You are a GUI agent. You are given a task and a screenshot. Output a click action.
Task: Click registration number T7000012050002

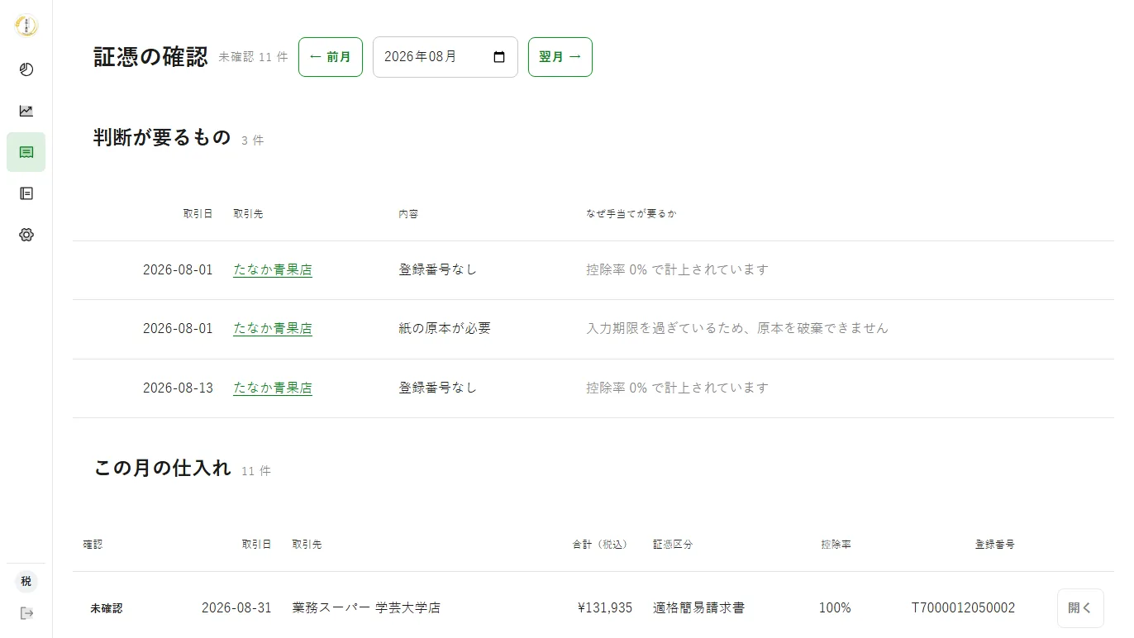pyautogui.click(x=963, y=608)
